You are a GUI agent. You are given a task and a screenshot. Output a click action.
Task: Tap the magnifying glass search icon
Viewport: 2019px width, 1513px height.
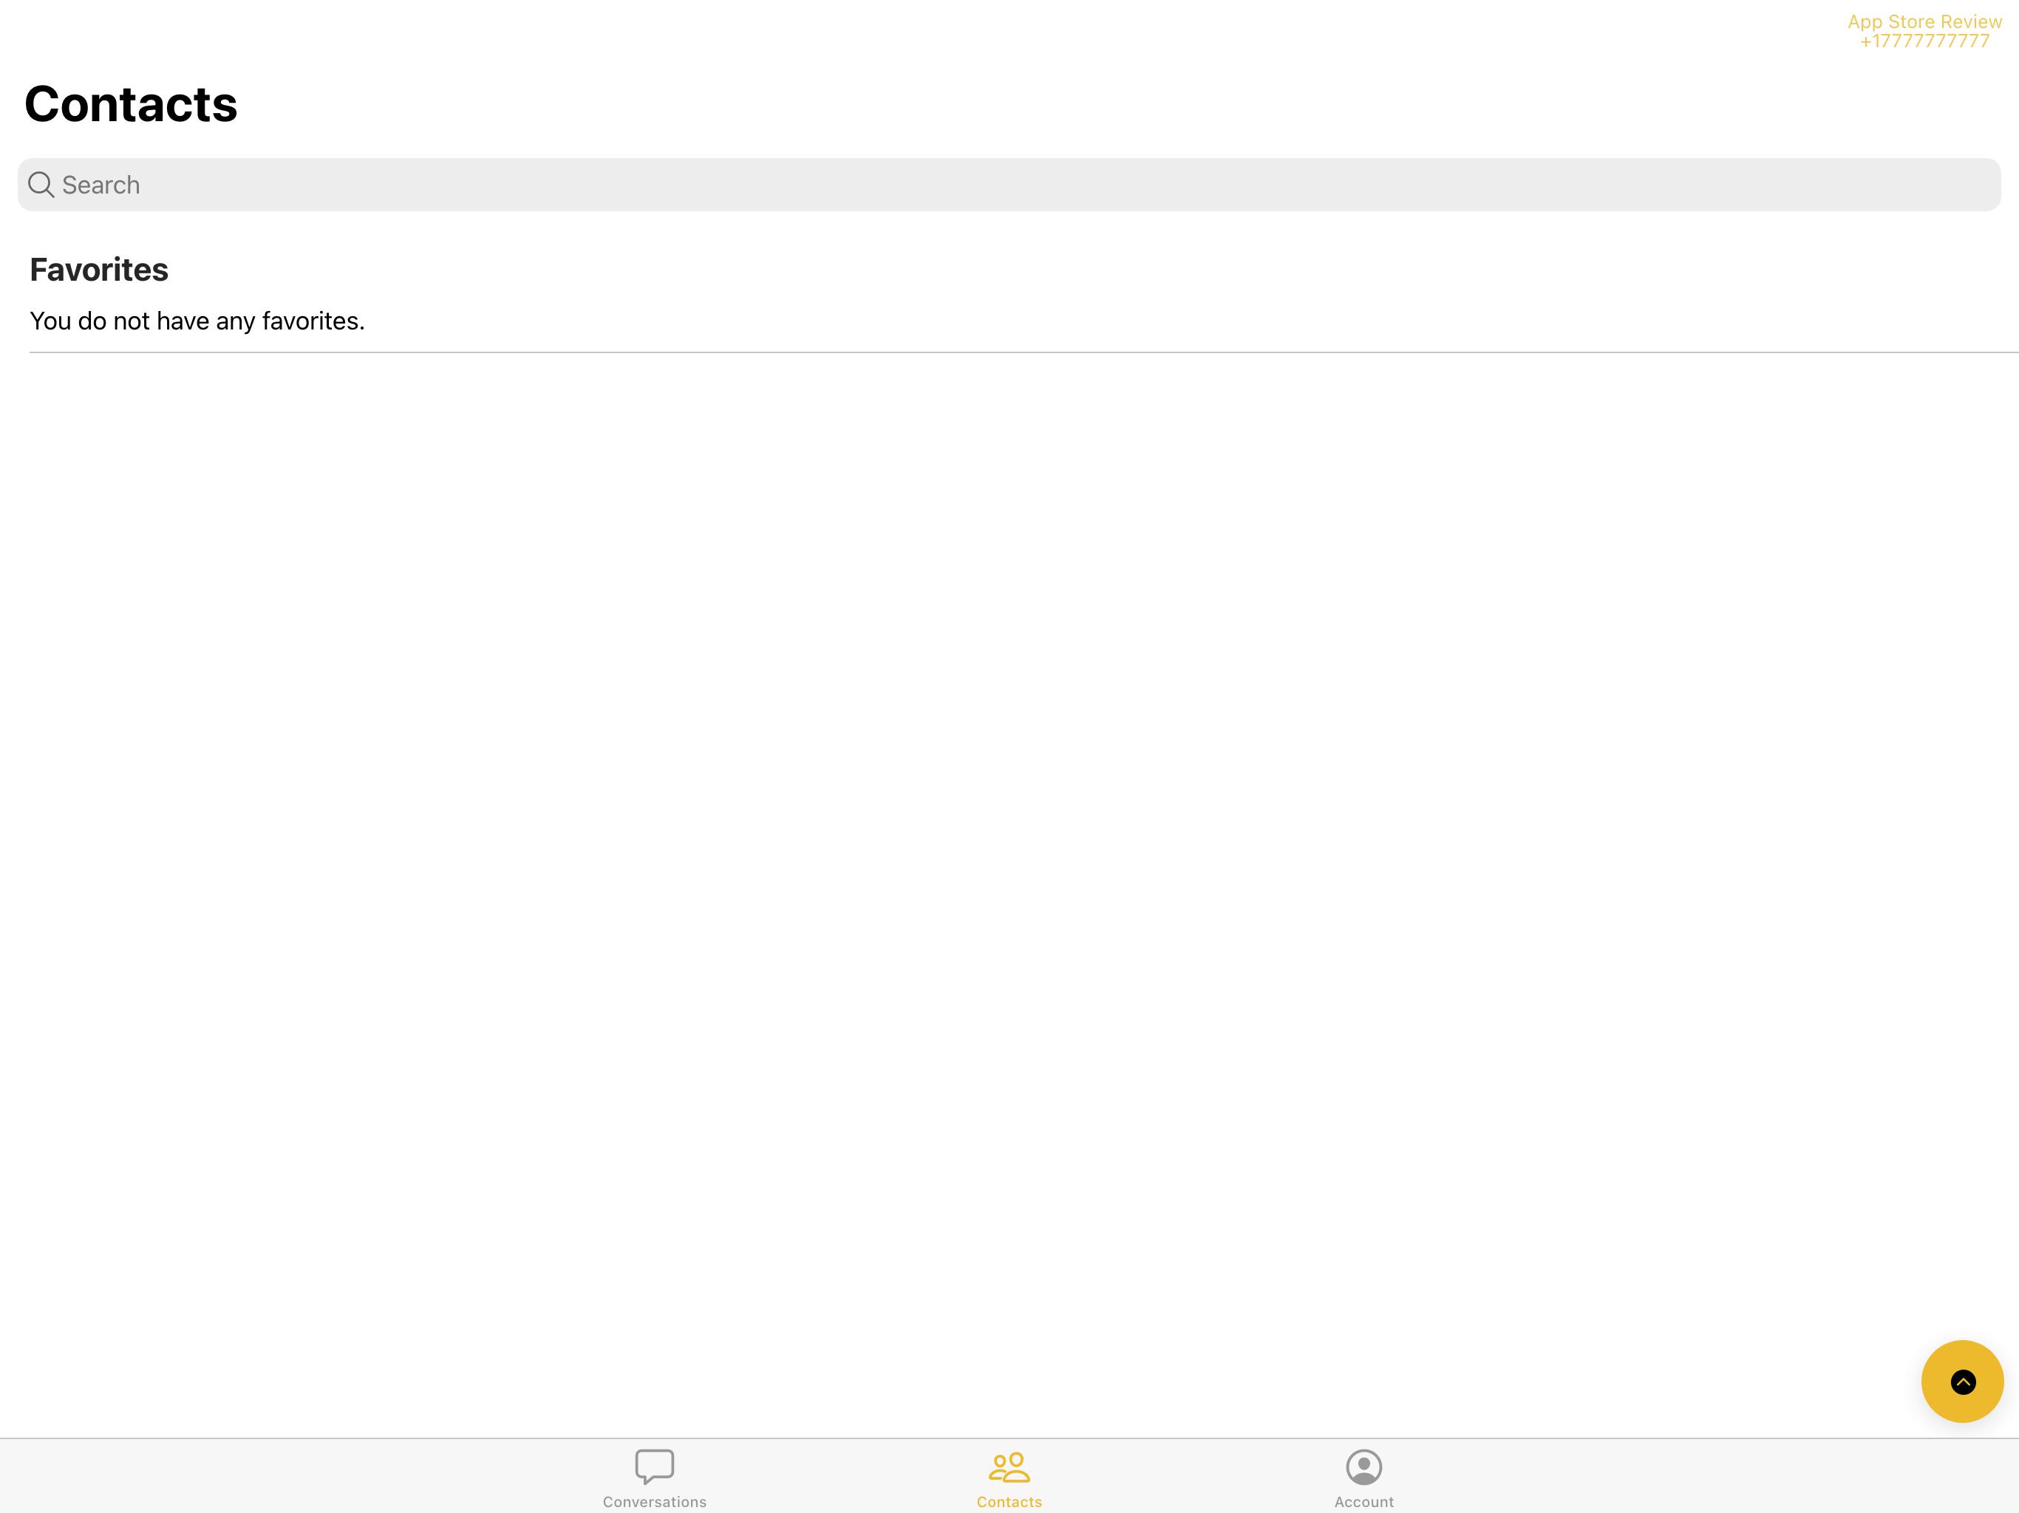(41, 185)
